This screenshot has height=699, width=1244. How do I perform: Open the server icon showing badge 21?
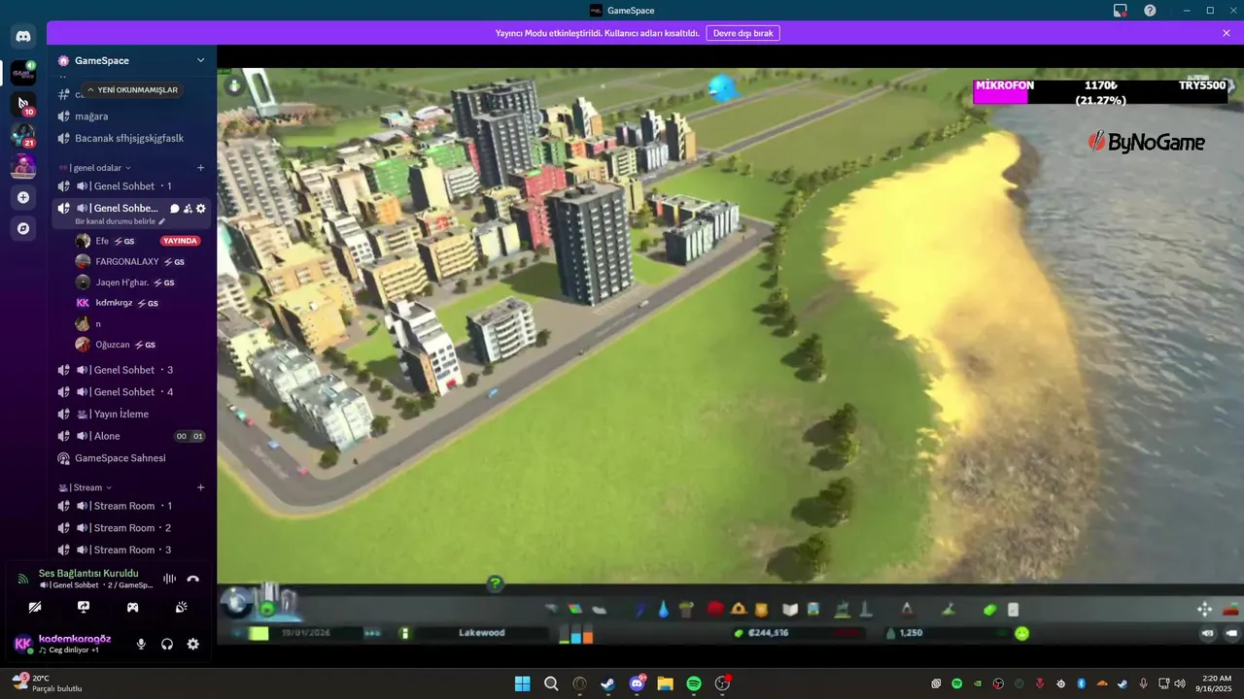(23, 135)
